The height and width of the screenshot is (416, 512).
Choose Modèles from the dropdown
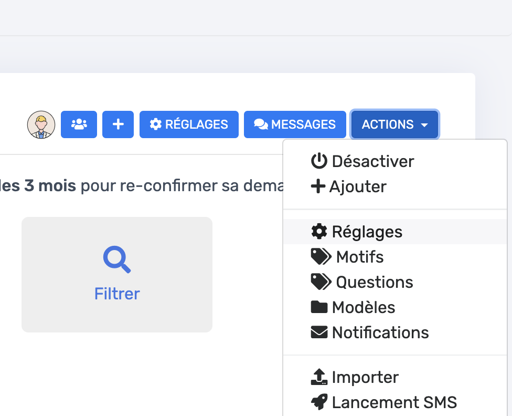[395, 307]
